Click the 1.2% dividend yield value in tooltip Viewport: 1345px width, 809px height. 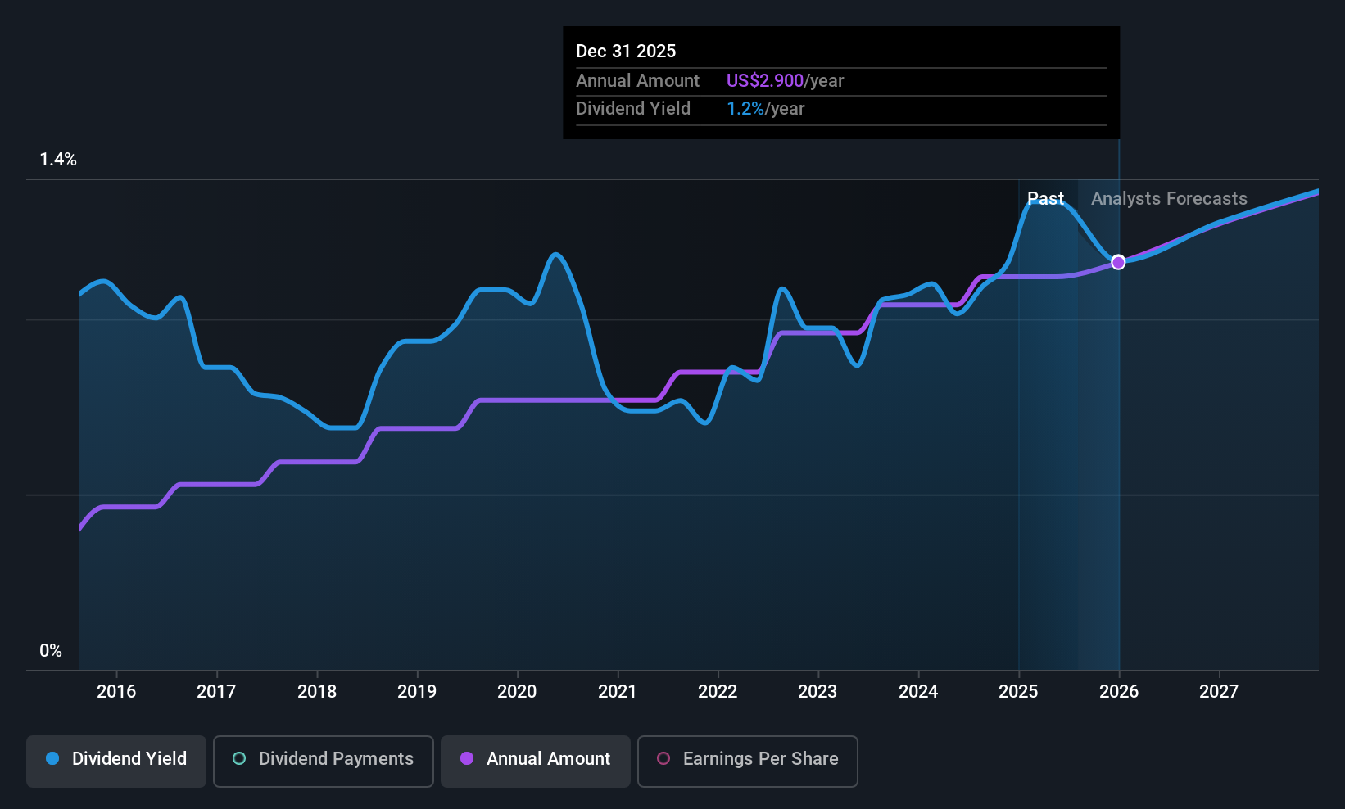(x=745, y=109)
